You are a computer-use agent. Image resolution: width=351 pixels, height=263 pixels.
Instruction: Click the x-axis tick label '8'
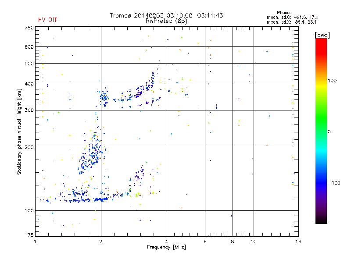pos(233,242)
